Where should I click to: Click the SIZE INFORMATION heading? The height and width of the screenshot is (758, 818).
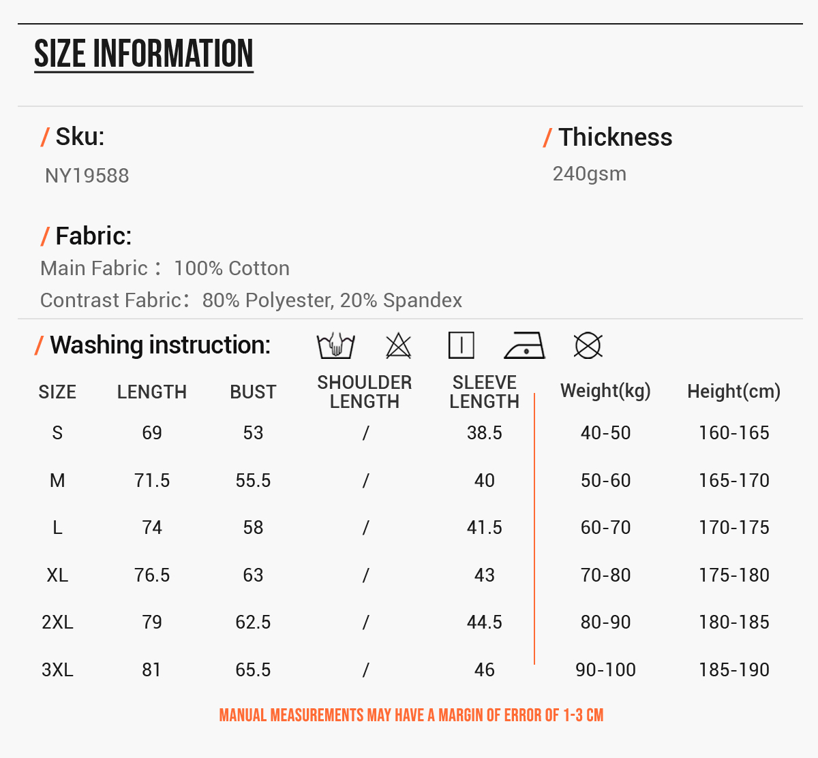(x=144, y=54)
